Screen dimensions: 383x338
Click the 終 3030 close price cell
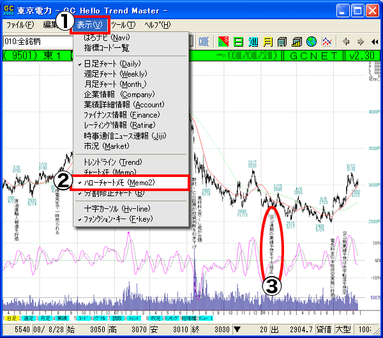pyautogui.click(x=211, y=330)
